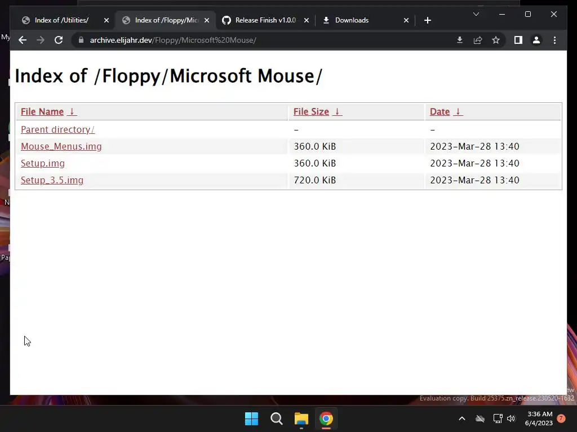Click OneDrive tray icon
The image size is (577, 432).
point(480,418)
